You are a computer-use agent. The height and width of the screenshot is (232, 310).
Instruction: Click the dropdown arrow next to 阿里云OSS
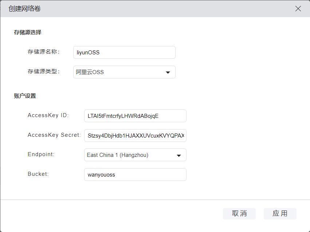click(168, 72)
